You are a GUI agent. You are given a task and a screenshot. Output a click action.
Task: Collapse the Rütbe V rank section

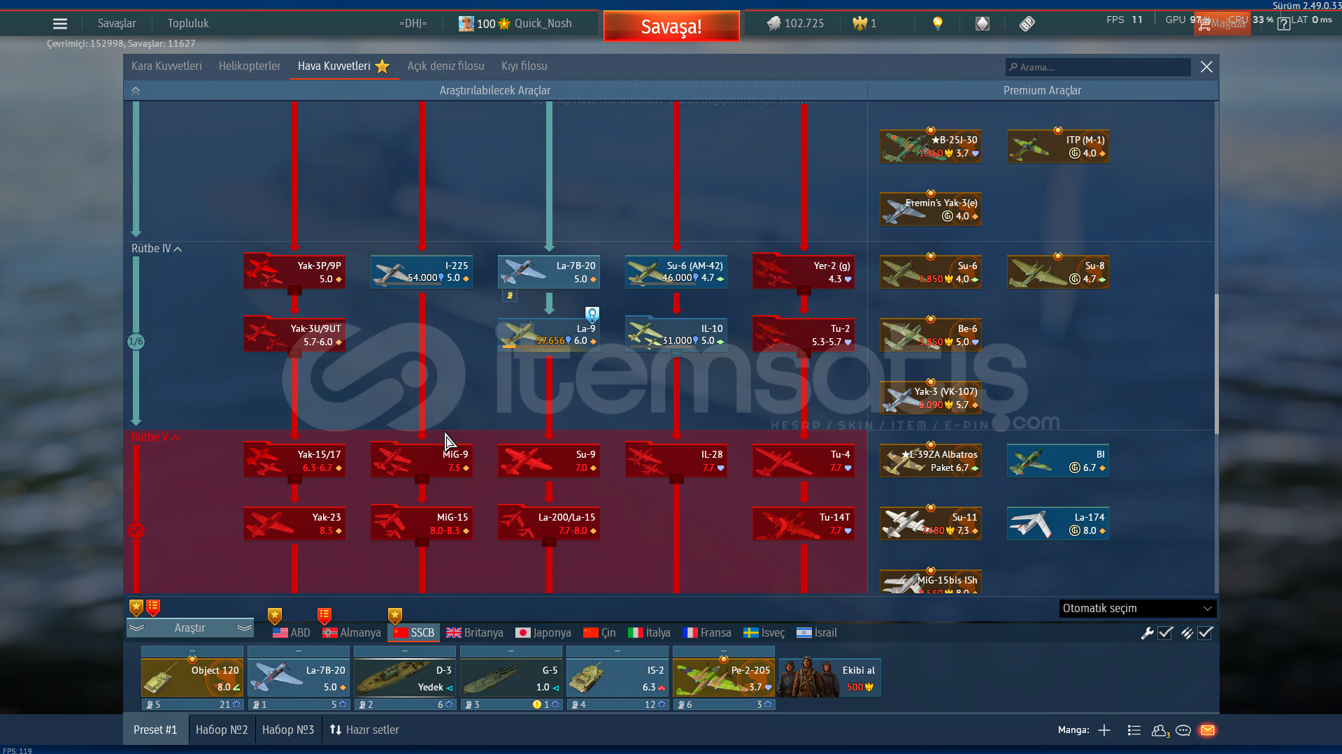pyautogui.click(x=155, y=437)
